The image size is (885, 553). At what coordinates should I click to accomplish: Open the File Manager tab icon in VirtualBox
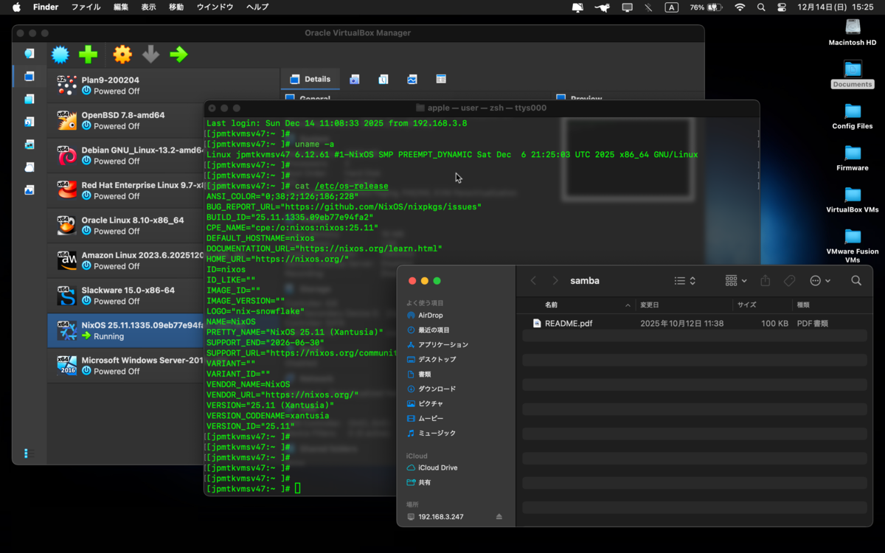point(441,79)
